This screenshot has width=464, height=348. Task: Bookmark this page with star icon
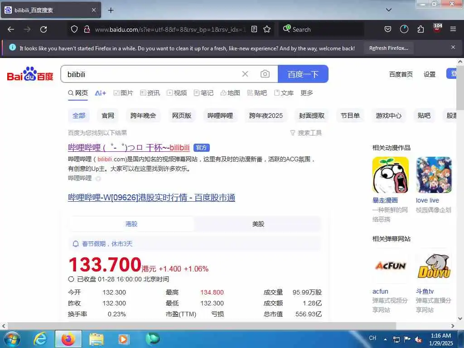tap(267, 29)
